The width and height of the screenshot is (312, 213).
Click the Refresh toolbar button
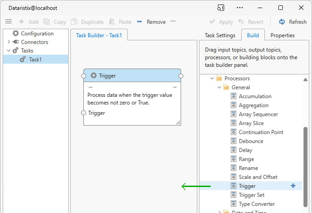point(293,22)
